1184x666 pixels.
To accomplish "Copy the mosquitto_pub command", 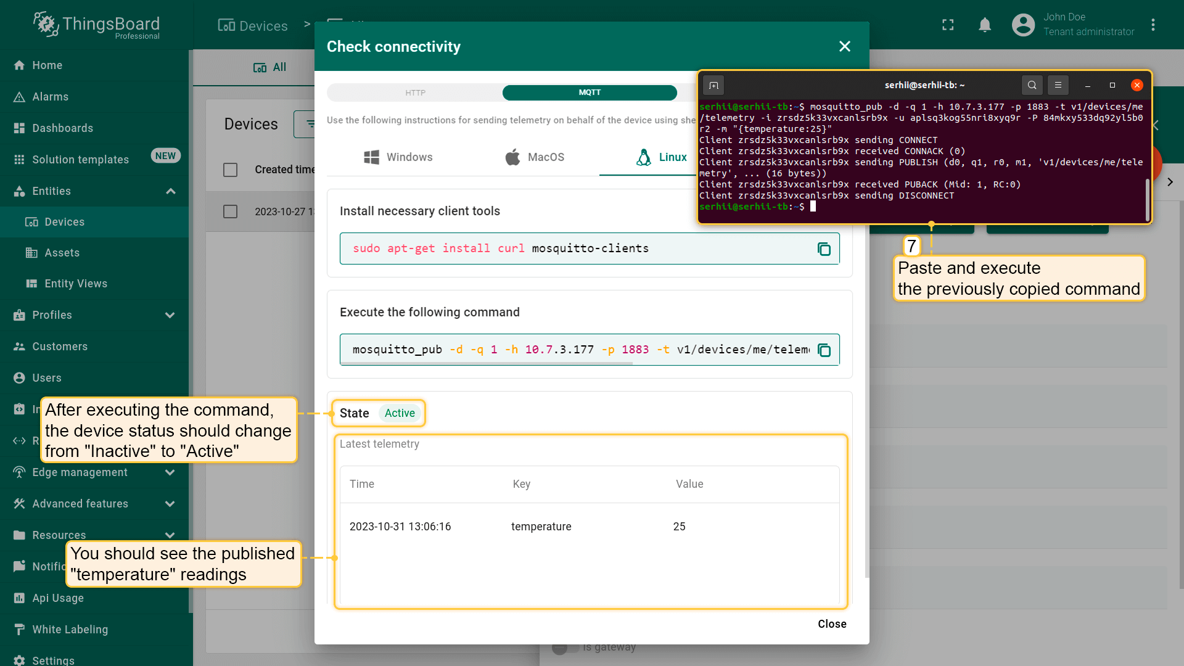I will click(824, 350).
